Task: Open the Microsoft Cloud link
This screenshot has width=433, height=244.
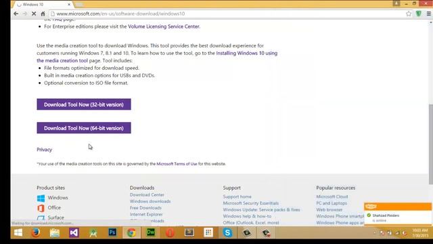Action: point(332,197)
